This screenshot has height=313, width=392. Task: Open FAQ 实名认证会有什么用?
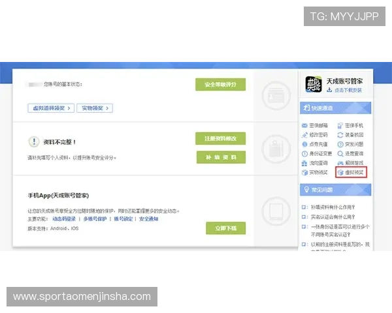pyautogui.click(x=333, y=217)
